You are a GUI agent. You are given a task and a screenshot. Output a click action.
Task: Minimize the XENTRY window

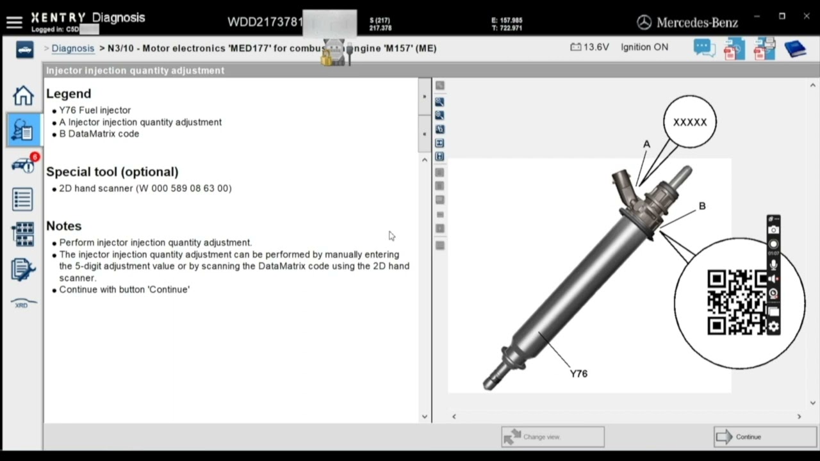[757, 17]
